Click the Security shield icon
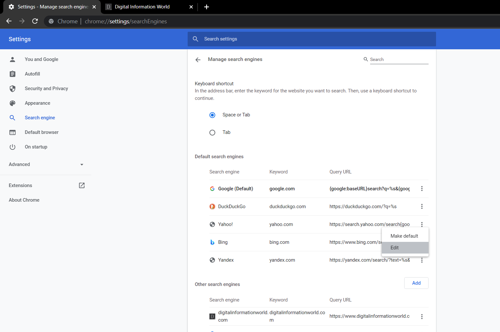The height and width of the screenshot is (332, 500). pyautogui.click(x=12, y=89)
